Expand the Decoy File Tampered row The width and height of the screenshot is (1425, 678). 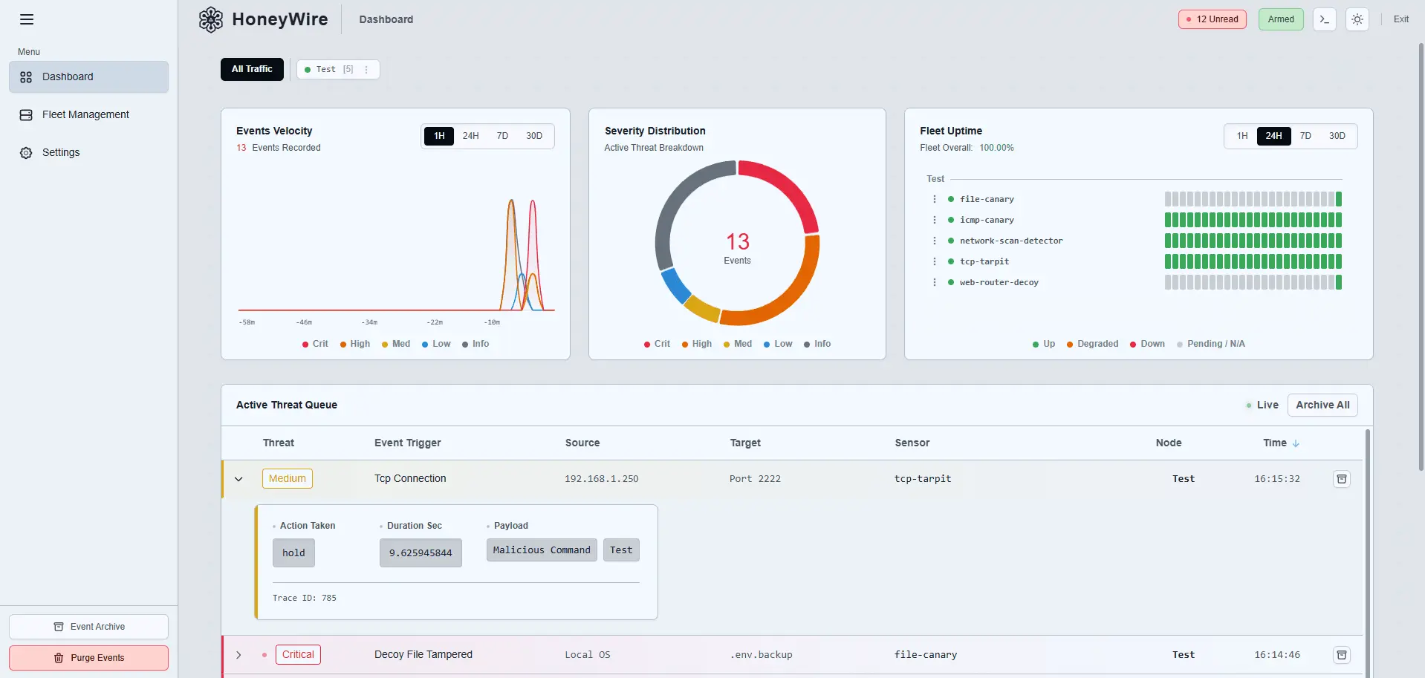click(238, 655)
